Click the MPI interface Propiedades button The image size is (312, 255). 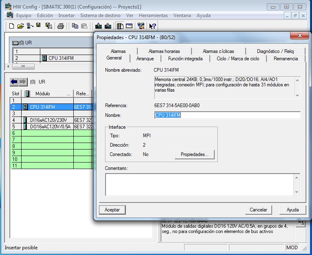(x=195, y=155)
